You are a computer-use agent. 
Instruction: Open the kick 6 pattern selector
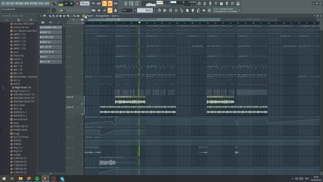(145, 10)
